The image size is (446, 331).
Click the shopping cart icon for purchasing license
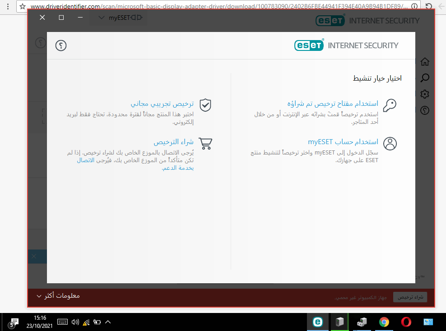205,143
